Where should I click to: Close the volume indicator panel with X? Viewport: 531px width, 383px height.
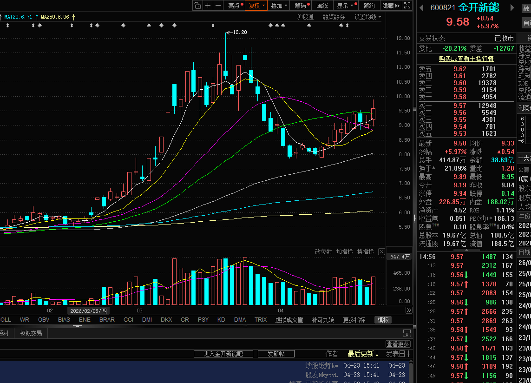click(382, 251)
